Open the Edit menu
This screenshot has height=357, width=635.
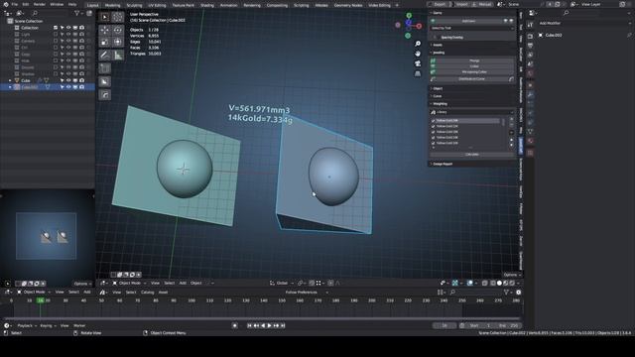tap(26, 4)
